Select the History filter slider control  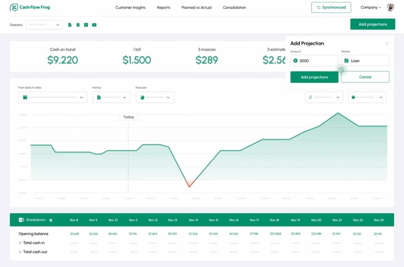pyautogui.click(x=111, y=97)
